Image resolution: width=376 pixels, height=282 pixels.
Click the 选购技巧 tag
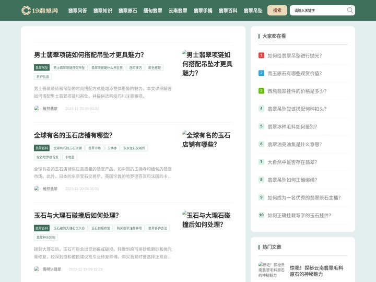point(135,67)
